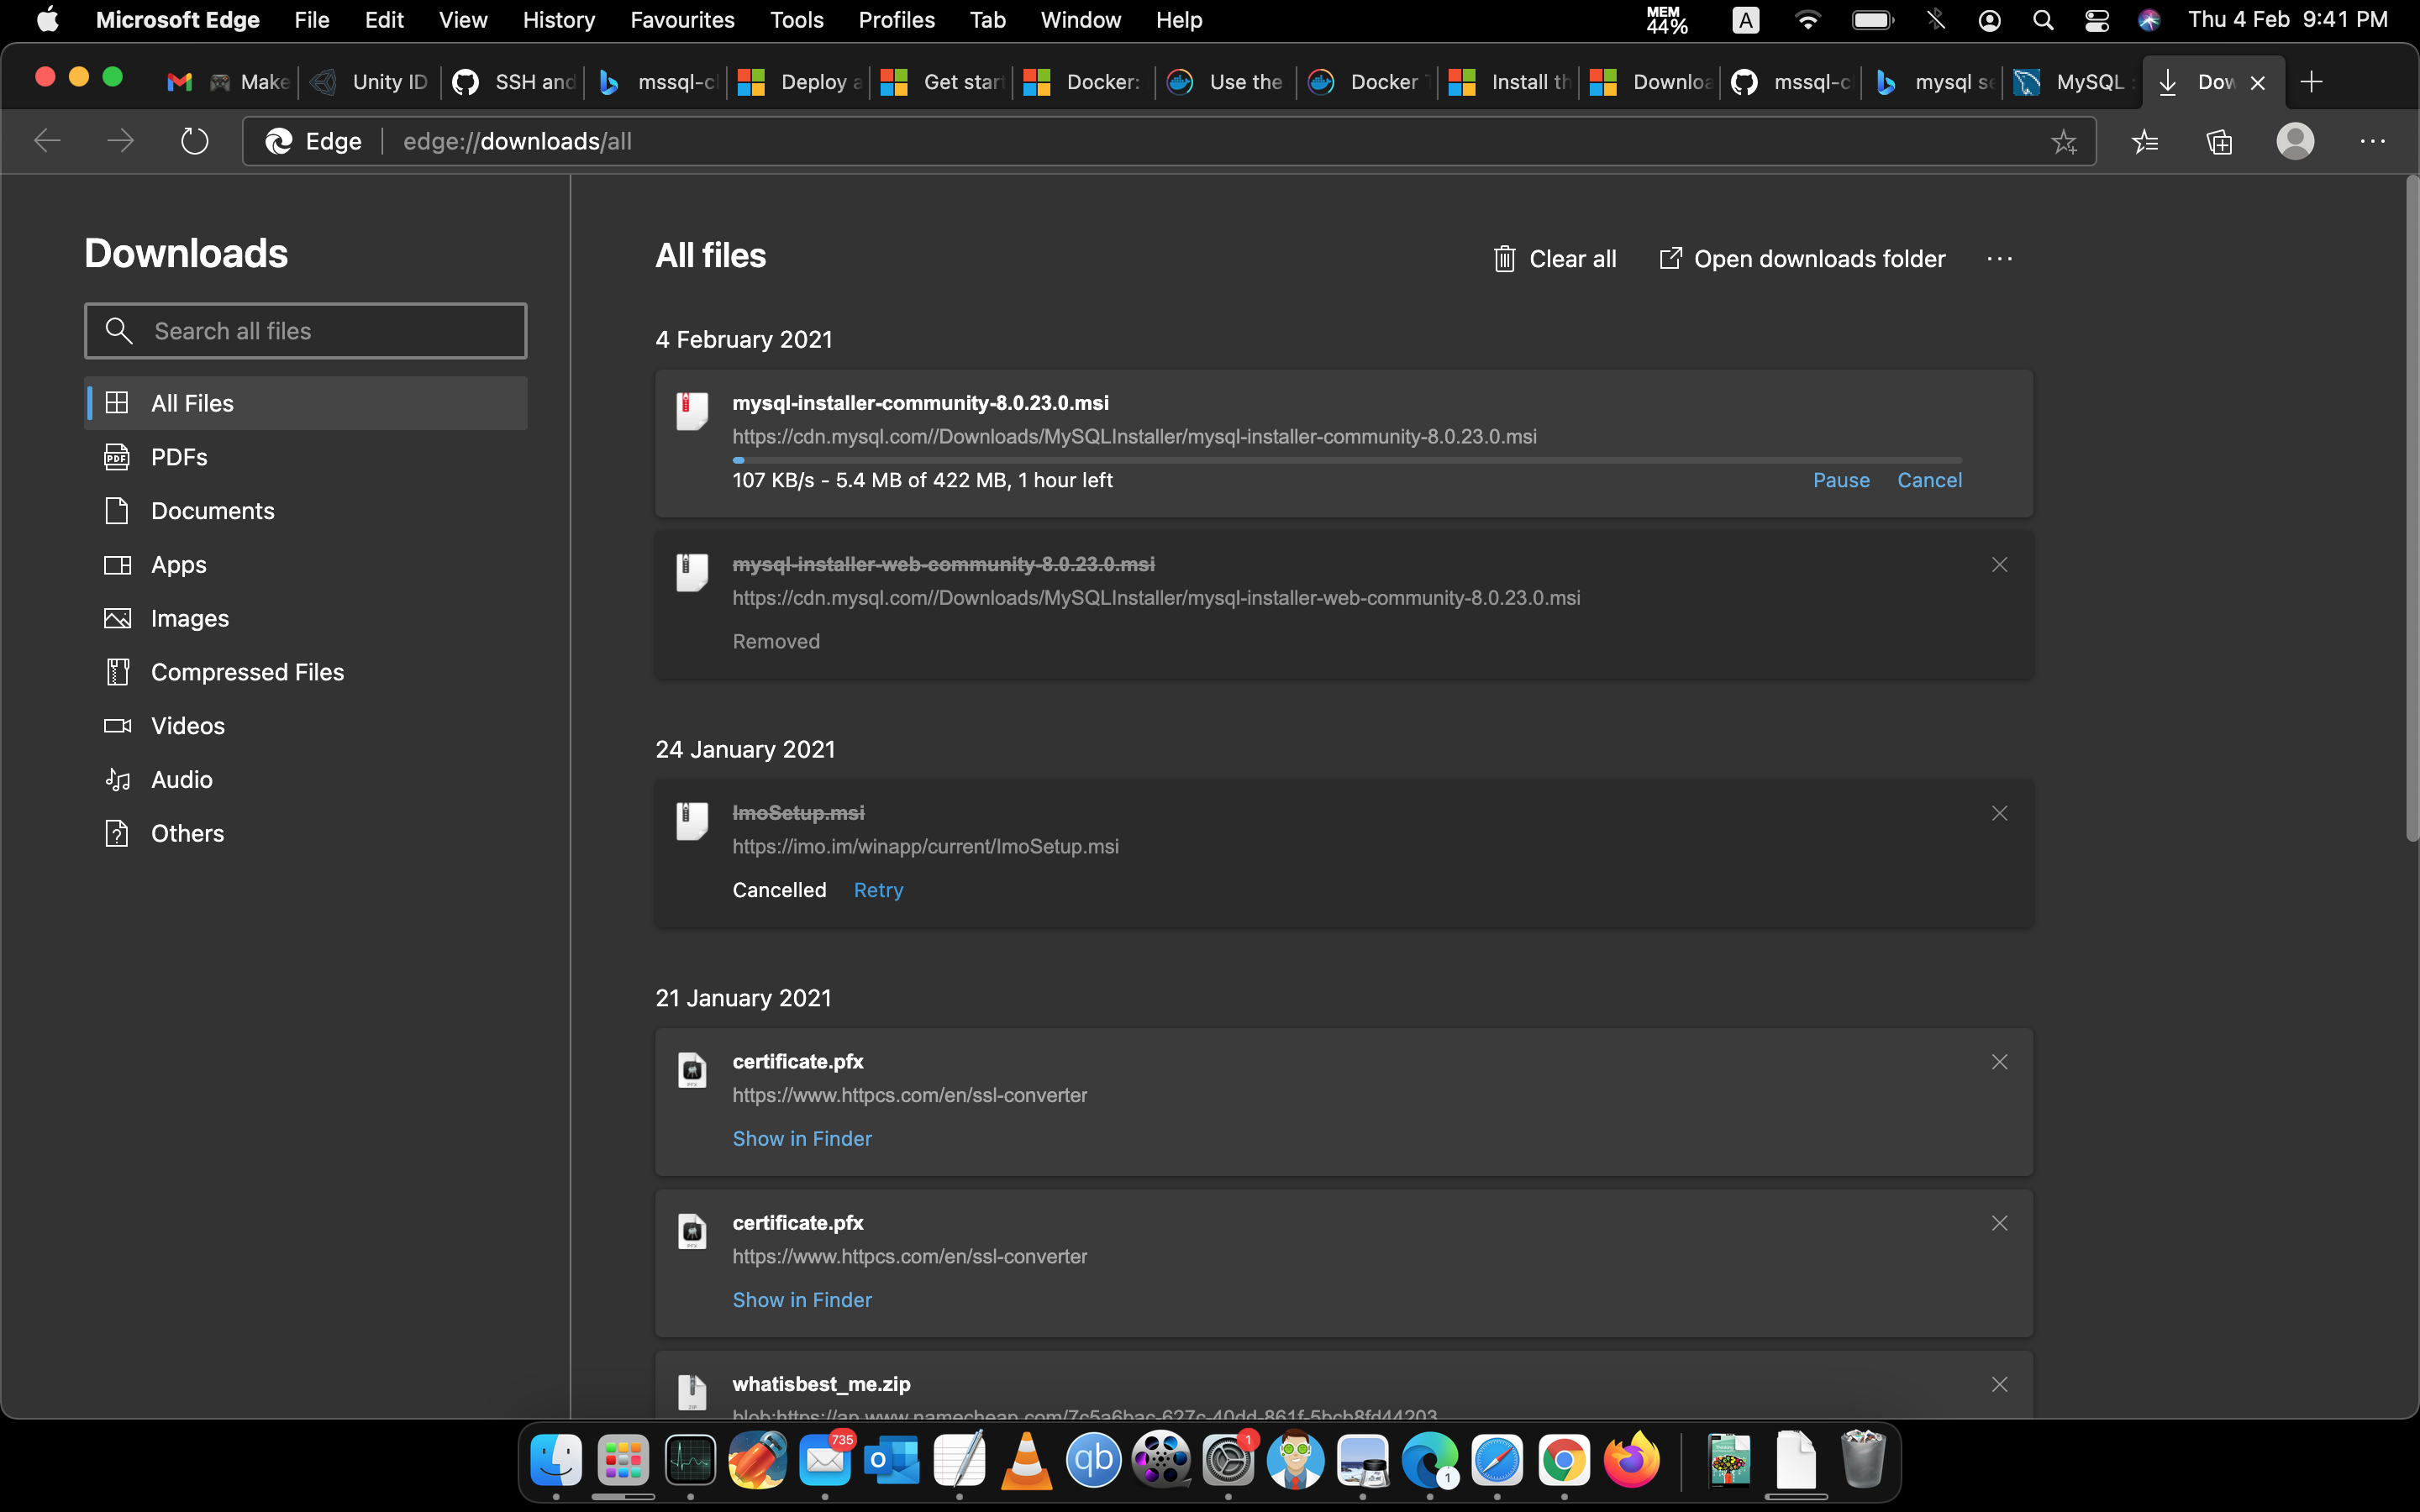Click Clear all trash icon button

point(1554,259)
